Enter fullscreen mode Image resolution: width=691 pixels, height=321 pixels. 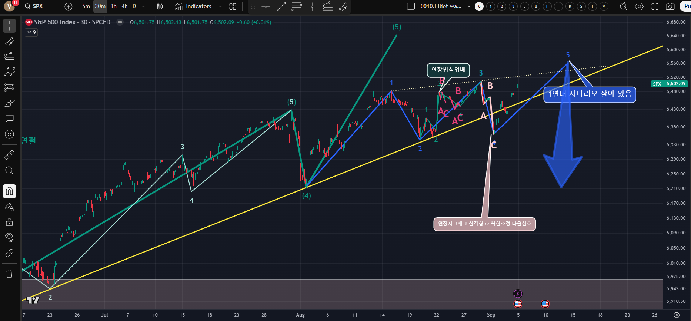655,6
